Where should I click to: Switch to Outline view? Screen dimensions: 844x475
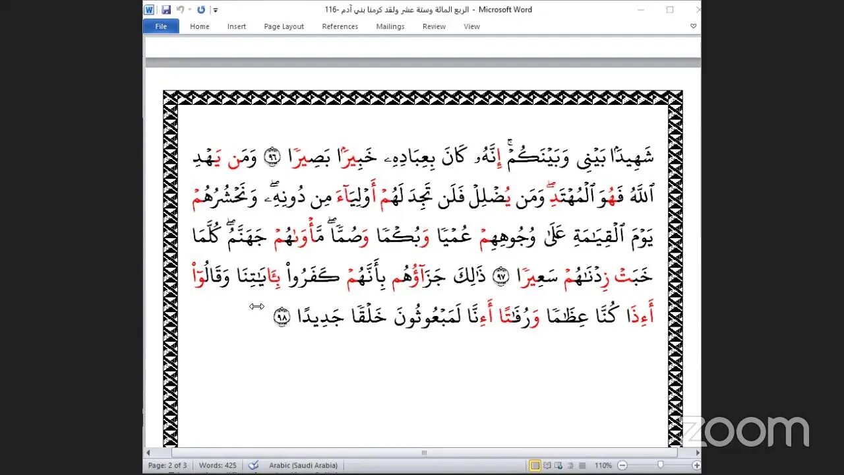[571, 465]
